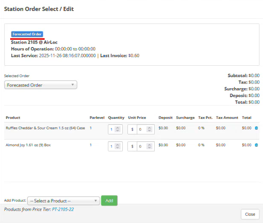Viewport: 263px width, 223px height.
Task: Click the 'Tax Pct.' column header
Action: point(205,117)
